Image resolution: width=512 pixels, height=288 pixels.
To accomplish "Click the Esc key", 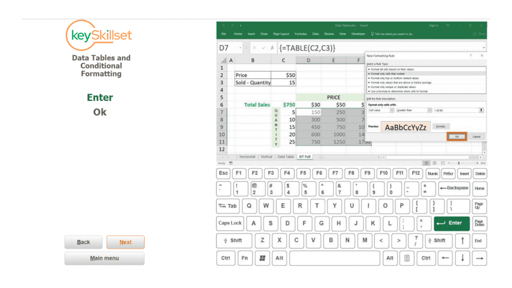I will (223, 173).
